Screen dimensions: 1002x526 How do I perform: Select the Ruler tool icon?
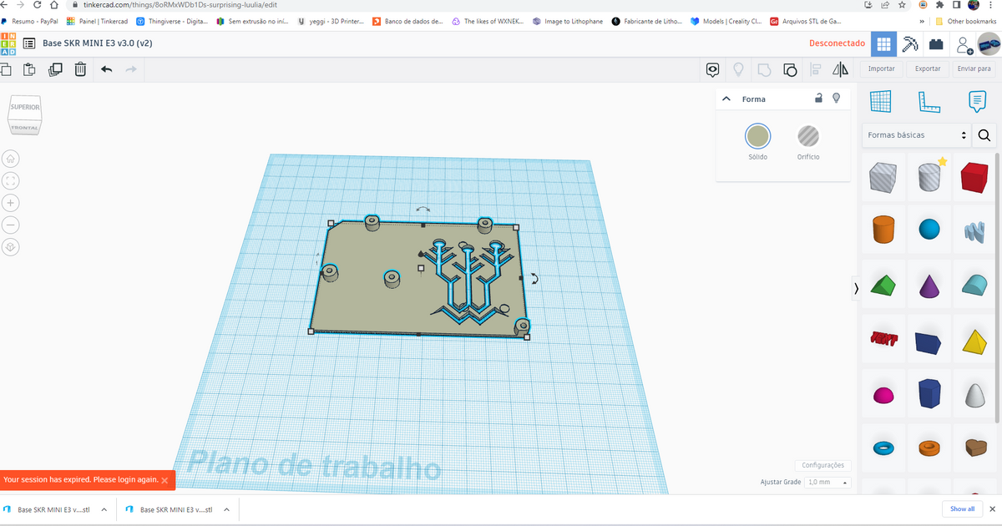[929, 101]
